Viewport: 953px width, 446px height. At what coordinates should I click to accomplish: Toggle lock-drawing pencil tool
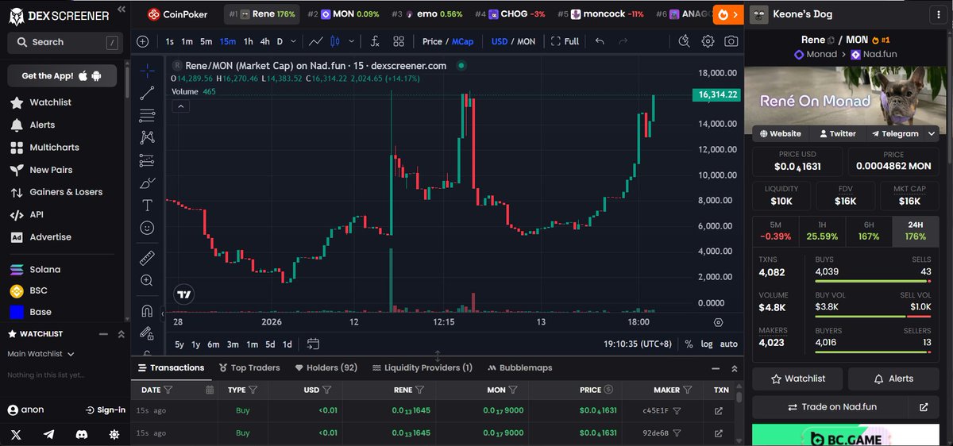147,333
